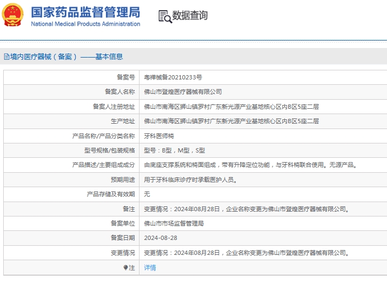Image resolution: width=387 pixels, height=281 pixels.
Task: Click the 备案人名称 label
Action: click(120, 92)
